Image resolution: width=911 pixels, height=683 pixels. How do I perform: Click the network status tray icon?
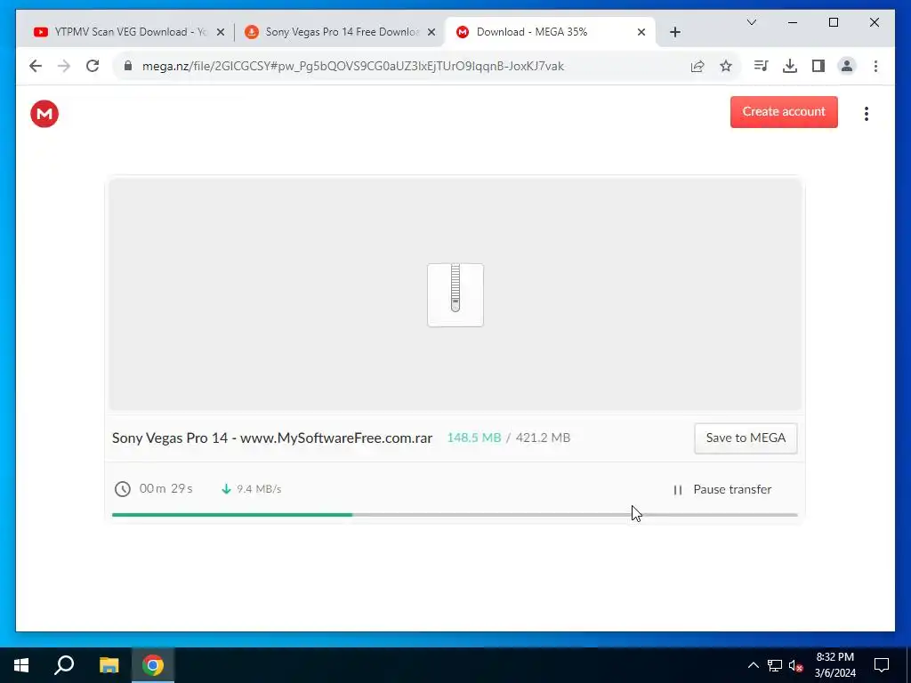(x=775, y=665)
